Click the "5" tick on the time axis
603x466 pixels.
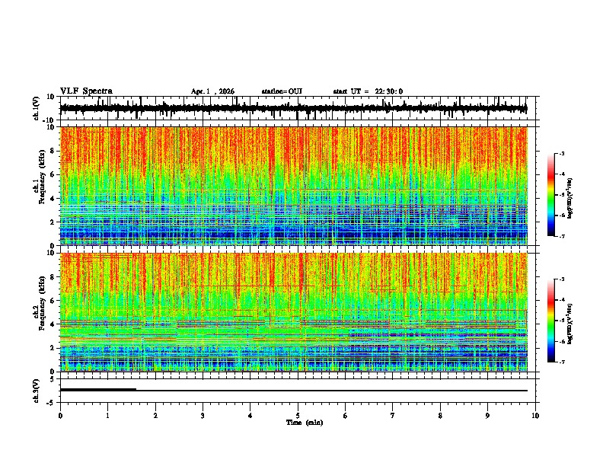(298, 416)
